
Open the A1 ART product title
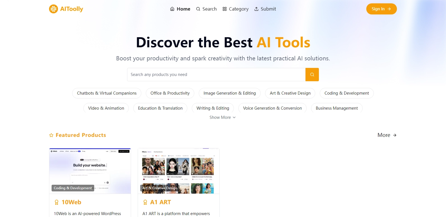point(161,202)
